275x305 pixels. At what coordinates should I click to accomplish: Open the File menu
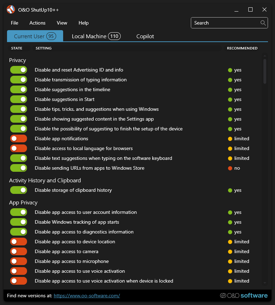(14, 23)
